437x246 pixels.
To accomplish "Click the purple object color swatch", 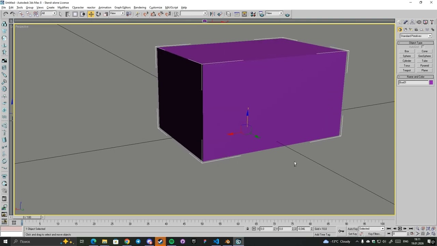I will (431, 82).
